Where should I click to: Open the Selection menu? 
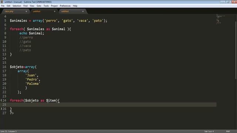[x=17, y=6]
